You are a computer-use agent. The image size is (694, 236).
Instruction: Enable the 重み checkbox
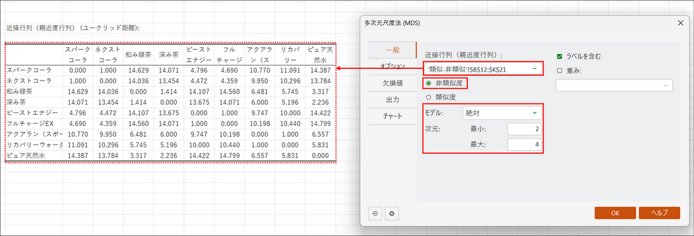(559, 71)
